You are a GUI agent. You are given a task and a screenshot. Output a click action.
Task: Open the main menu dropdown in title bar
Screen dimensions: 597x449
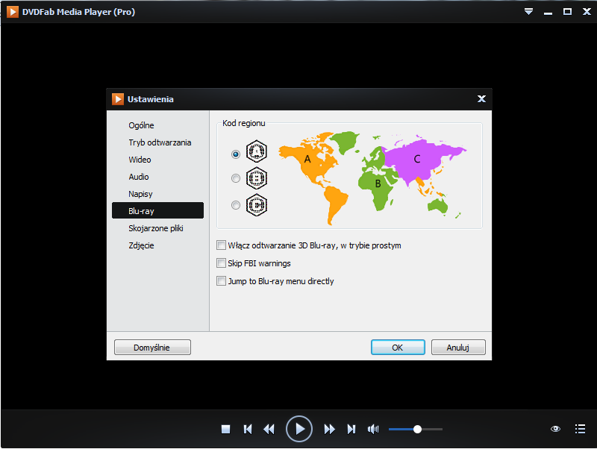[x=528, y=12]
